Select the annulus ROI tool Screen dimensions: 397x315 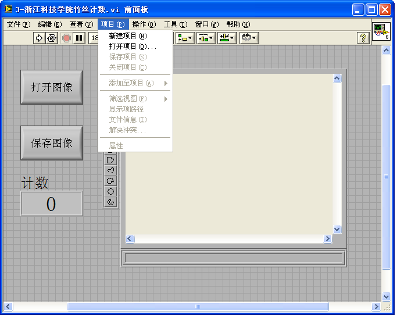(x=110, y=202)
